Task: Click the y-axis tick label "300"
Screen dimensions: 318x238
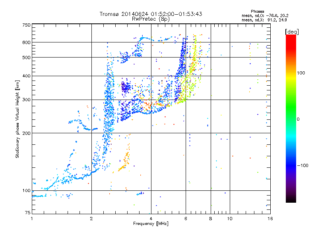Action: click(x=26, y=100)
